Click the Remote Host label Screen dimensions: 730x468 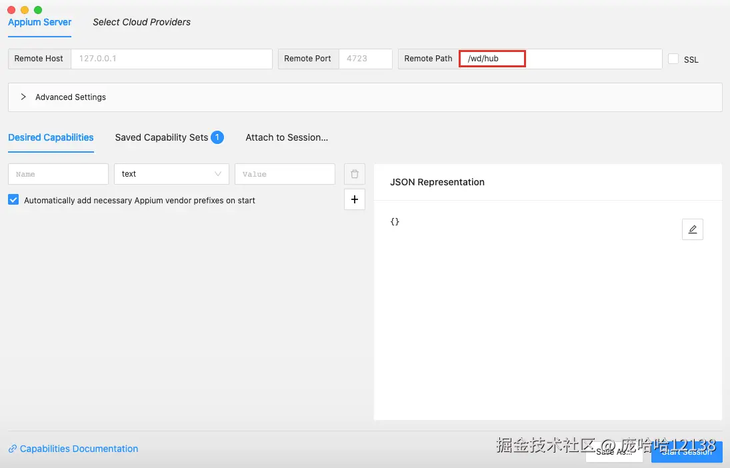39,59
